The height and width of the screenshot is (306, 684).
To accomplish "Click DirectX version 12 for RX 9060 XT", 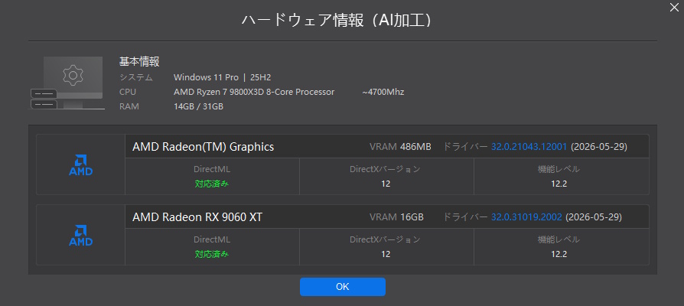I will click(385, 254).
